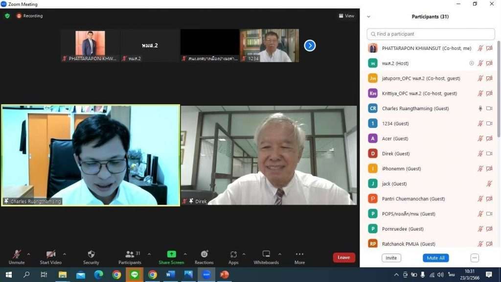Toggle microphone for Direk (Guest)
The image size is (501, 282).
(480, 154)
